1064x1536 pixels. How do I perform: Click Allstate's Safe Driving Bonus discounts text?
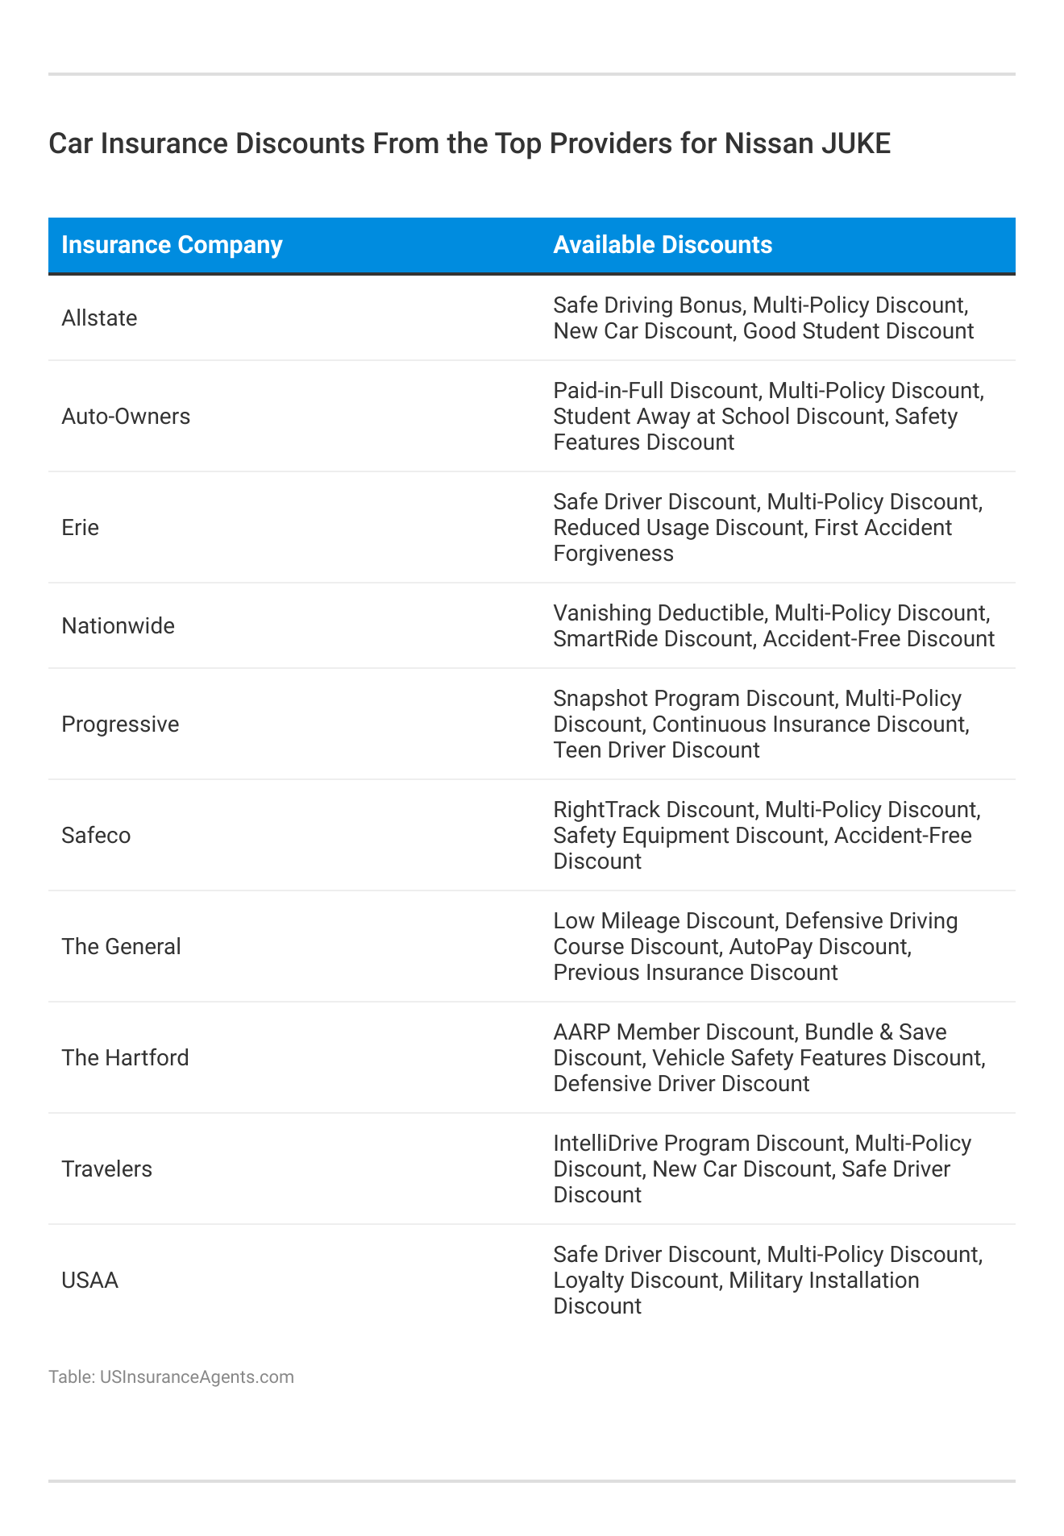pos(763,318)
